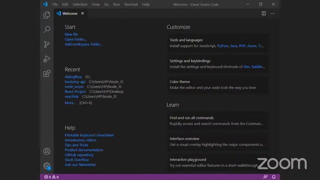
Task: Open the Terminal menu
Action: [131, 4]
